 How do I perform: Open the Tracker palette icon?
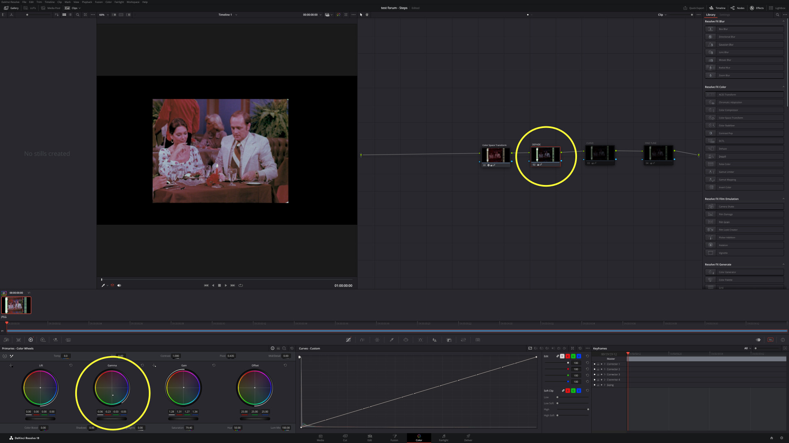420,340
